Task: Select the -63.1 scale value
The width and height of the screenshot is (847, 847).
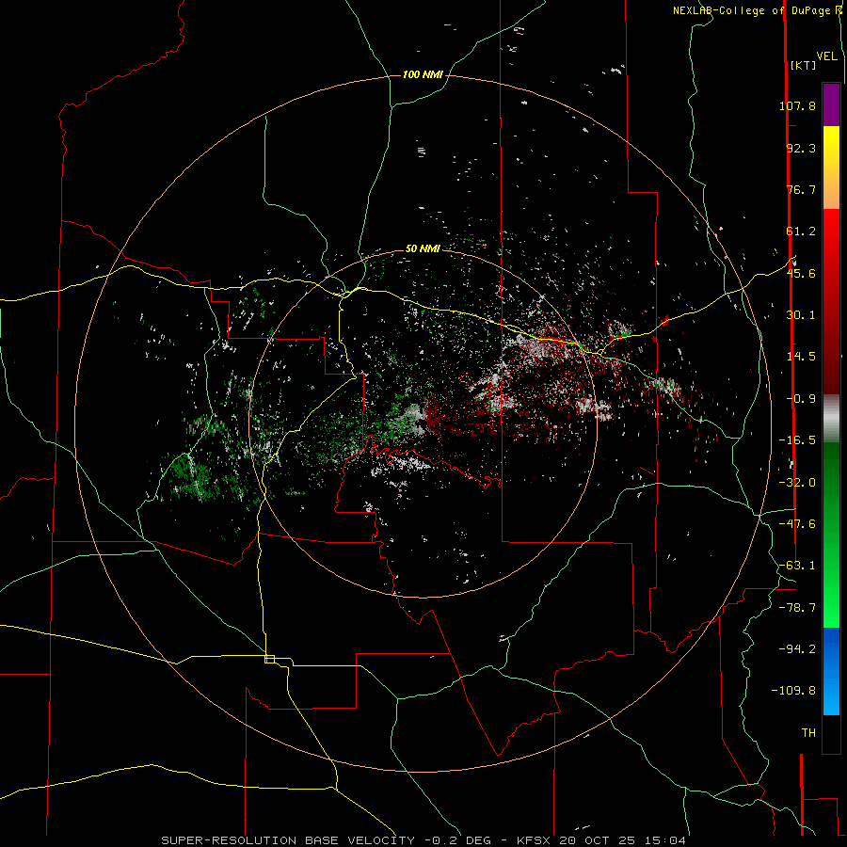Action: coord(797,566)
